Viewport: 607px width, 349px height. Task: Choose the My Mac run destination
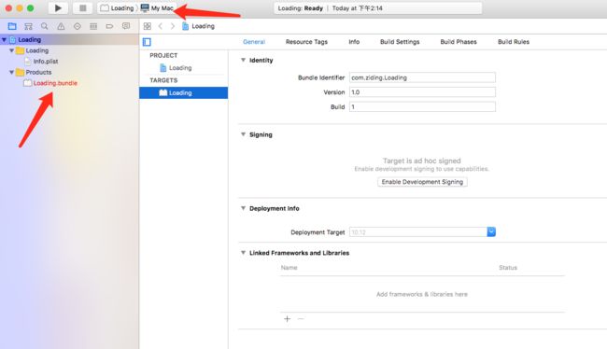(157, 8)
